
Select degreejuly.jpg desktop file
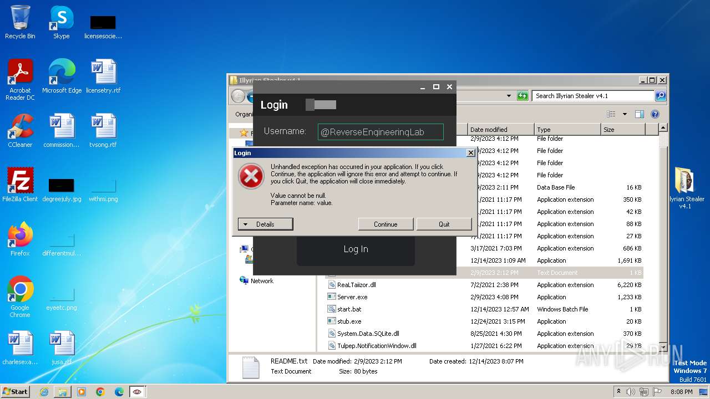[62, 188]
